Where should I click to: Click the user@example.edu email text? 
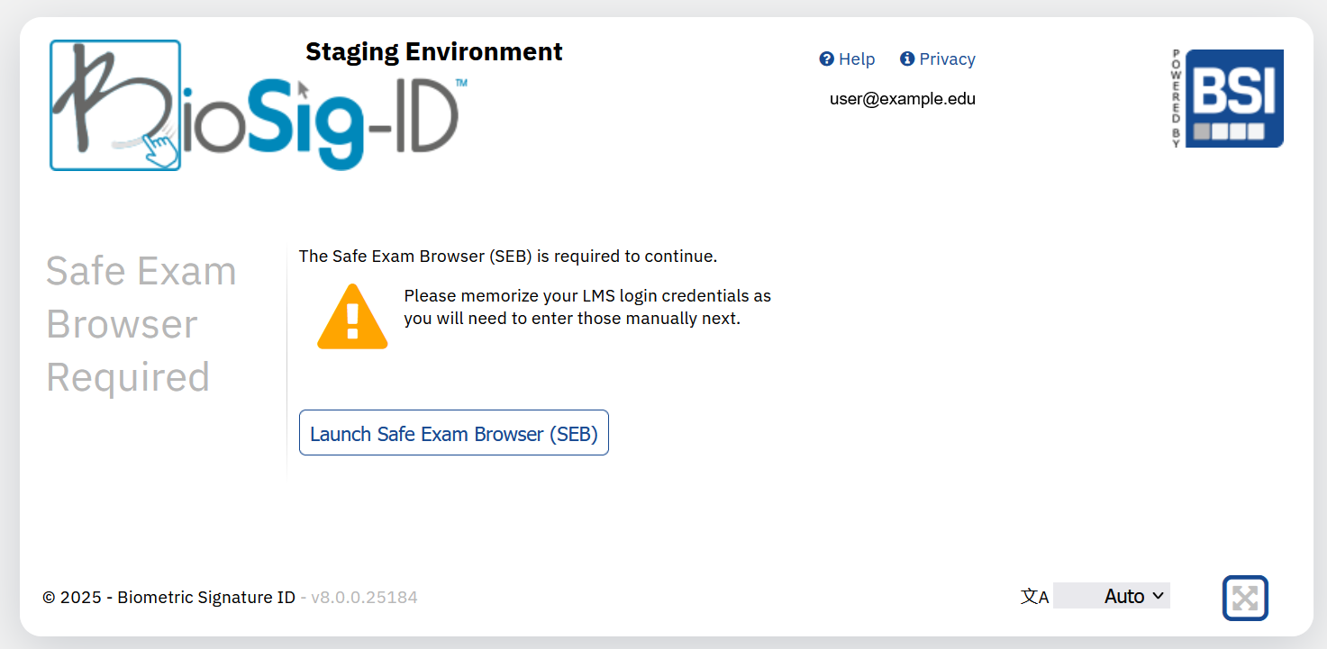[903, 99]
